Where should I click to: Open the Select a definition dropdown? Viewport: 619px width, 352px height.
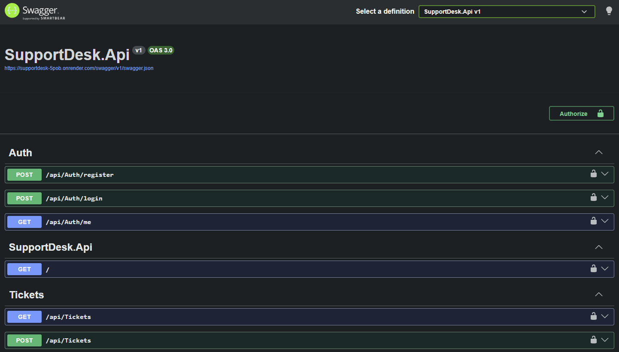[507, 12]
